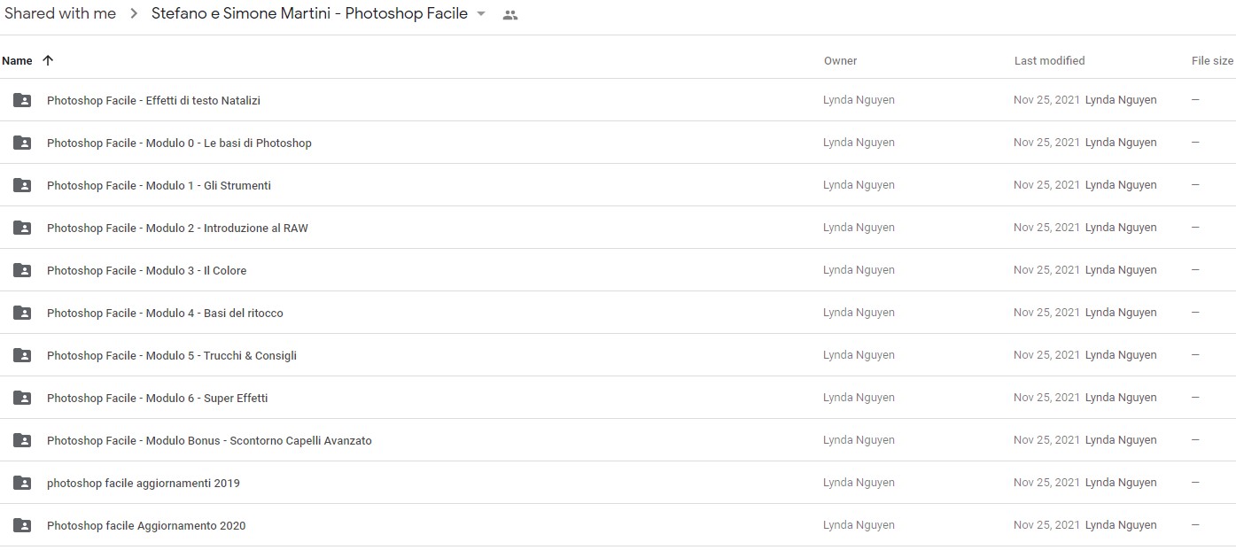Viewport: 1236px width, 550px height.
Task: Click the shared folder icon for Modulo 5 Trucchi
Action: (x=22, y=355)
